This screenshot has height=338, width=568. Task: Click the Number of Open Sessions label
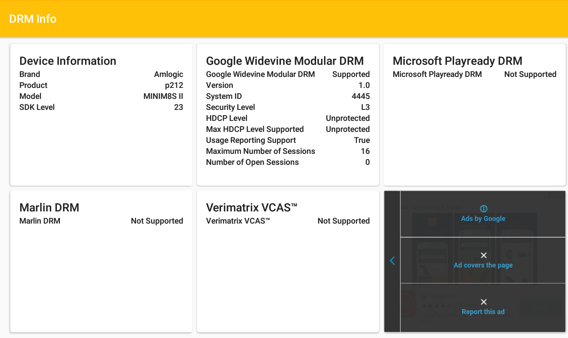pyautogui.click(x=252, y=162)
